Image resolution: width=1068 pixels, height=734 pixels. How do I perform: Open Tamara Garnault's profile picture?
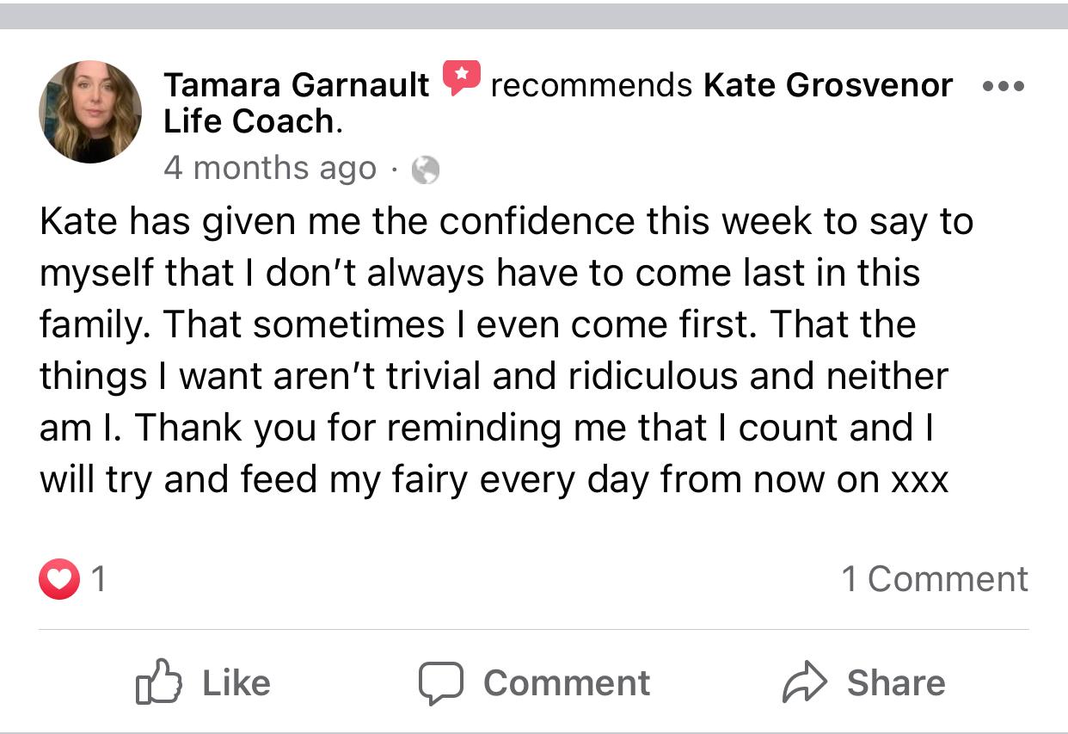90,112
